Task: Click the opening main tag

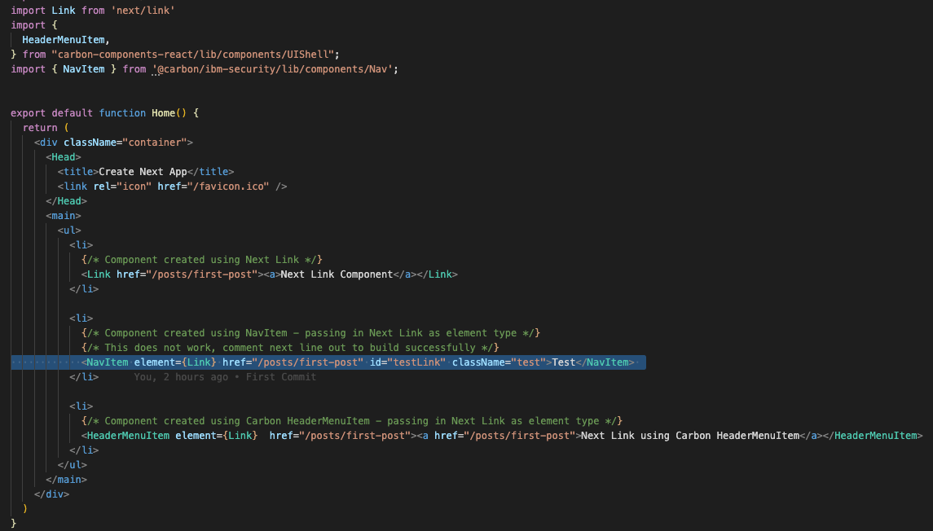Action: pyautogui.click(x=63, y=216)
